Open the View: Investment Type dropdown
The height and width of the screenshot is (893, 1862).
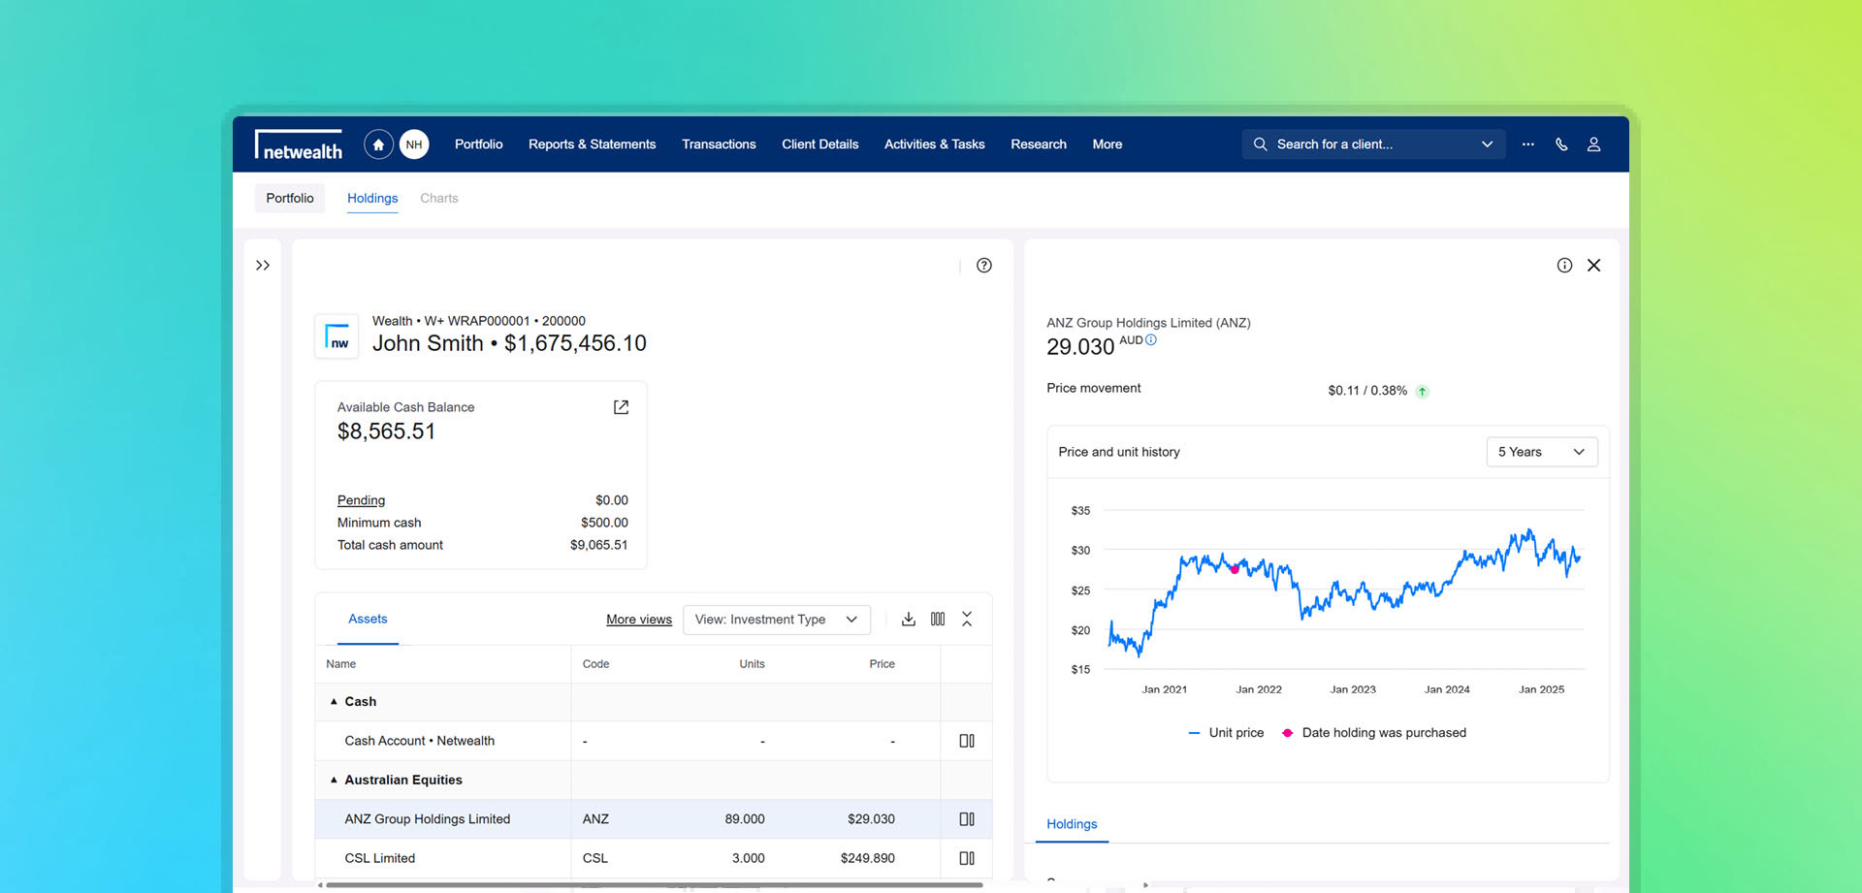(x=777, y=621)
